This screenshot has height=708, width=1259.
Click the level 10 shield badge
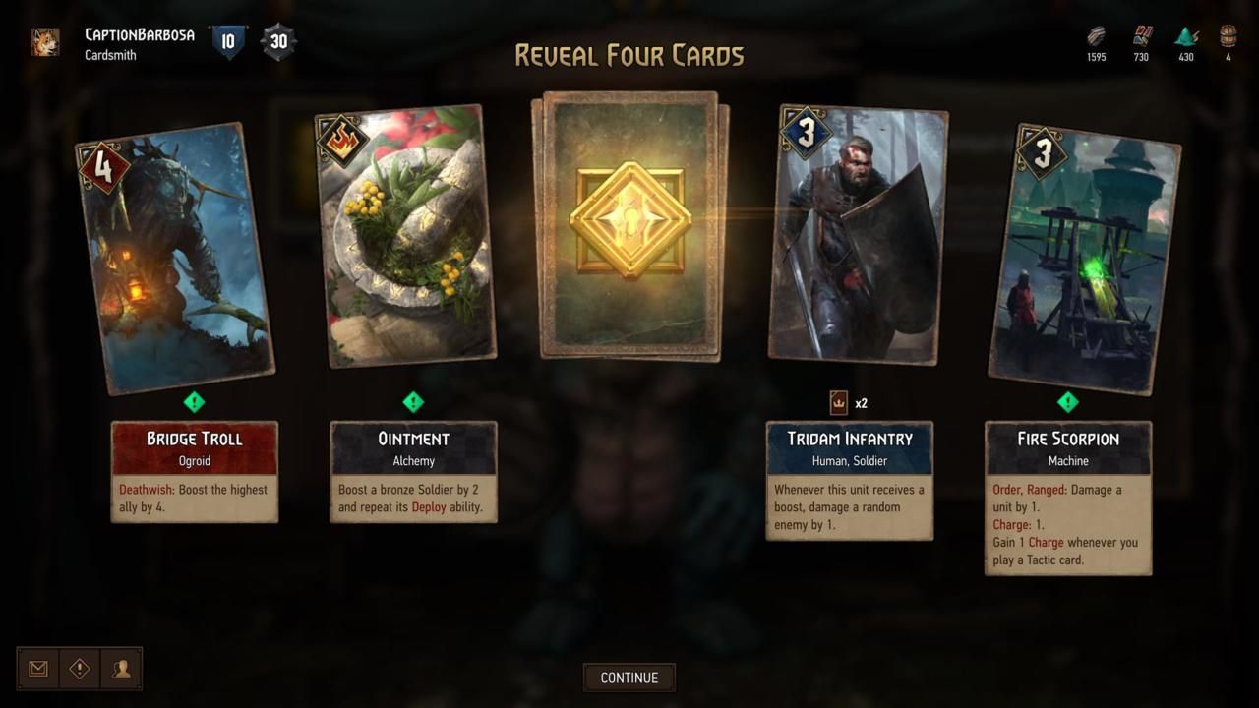(x=229, y=42)
